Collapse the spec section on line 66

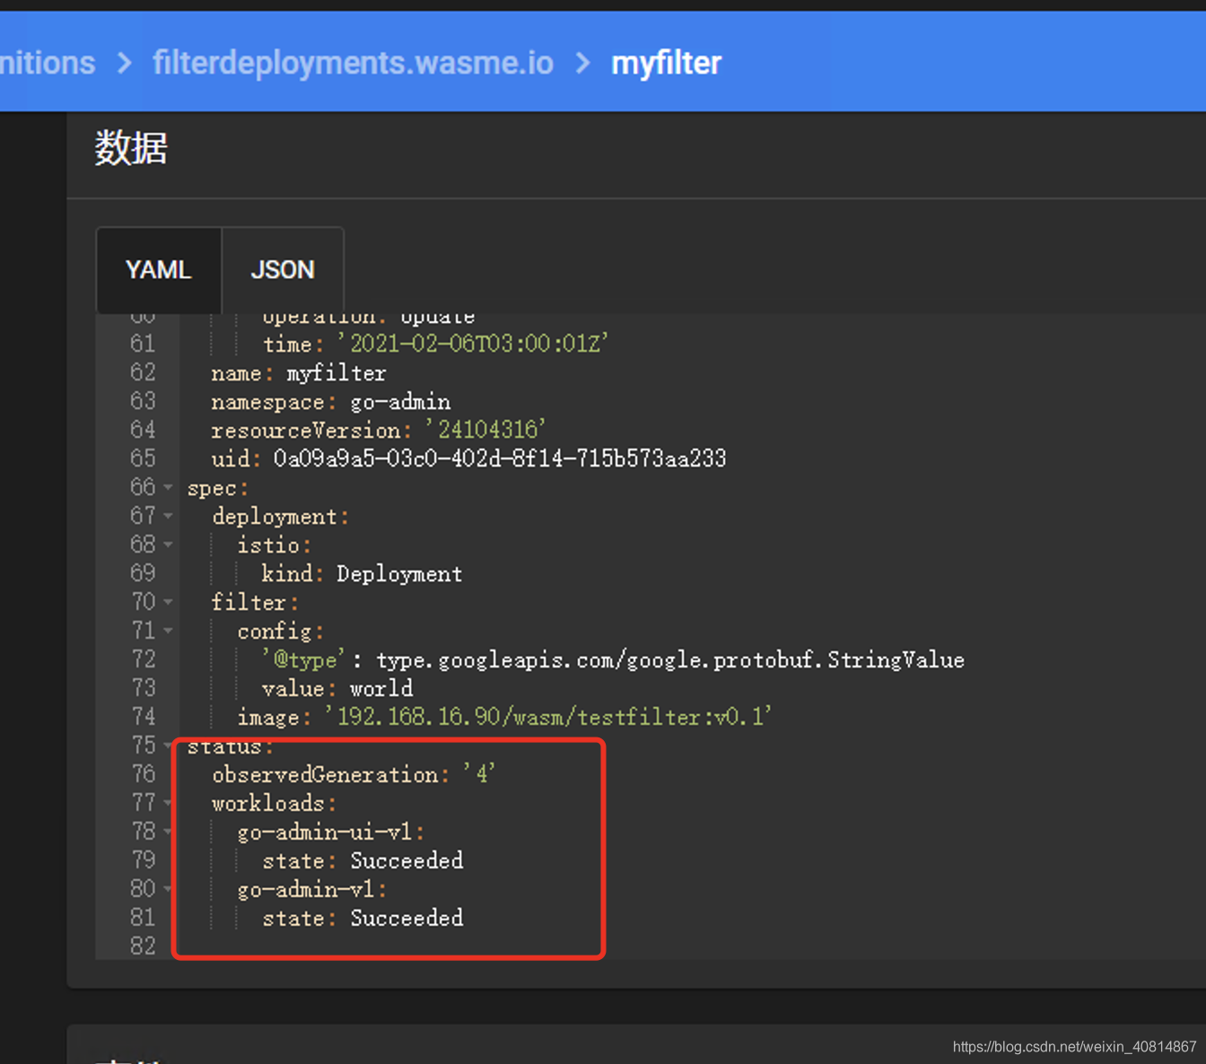pos(168,488)
